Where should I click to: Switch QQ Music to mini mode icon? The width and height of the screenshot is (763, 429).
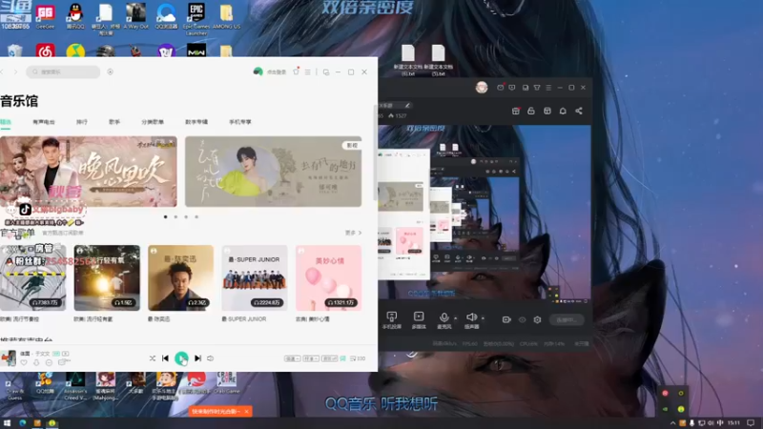tap(326, 72)
